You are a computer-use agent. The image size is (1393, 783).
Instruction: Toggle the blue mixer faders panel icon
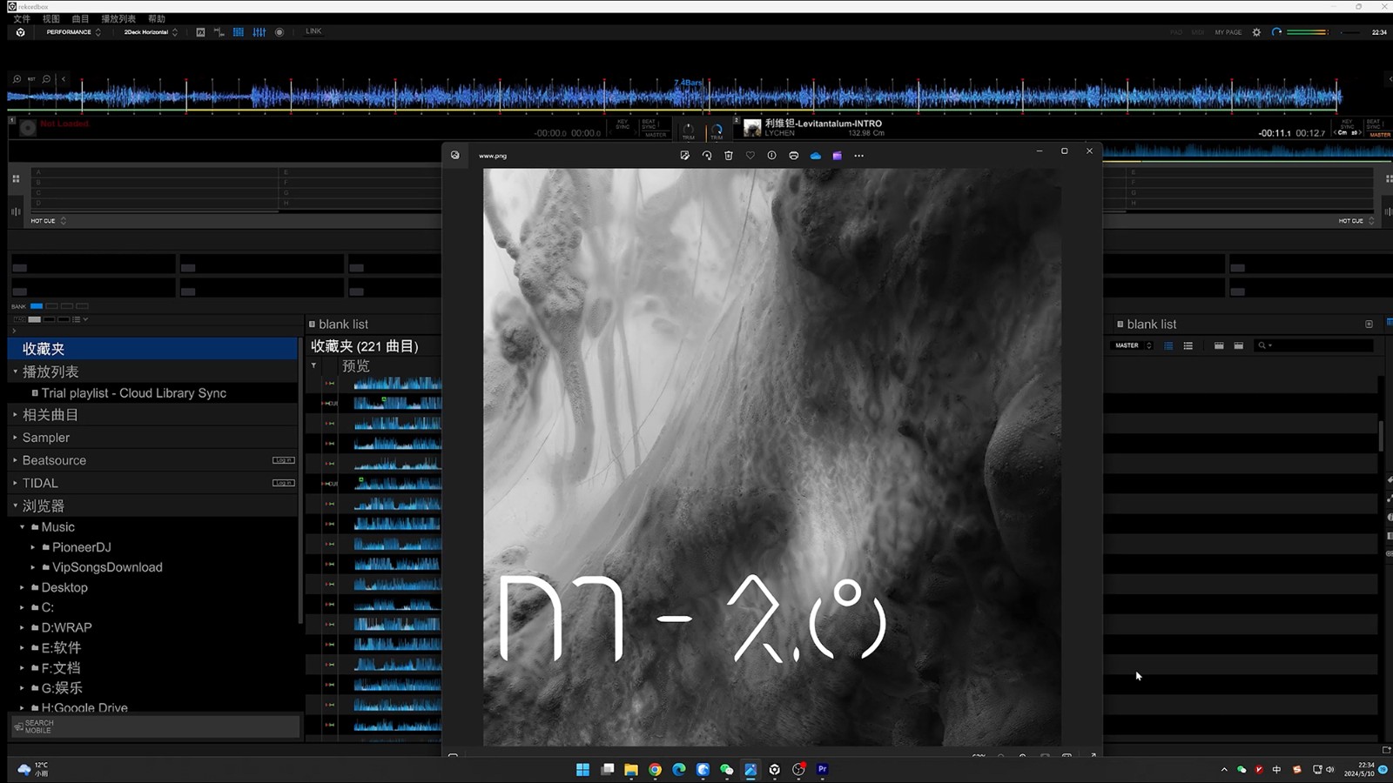[259, 32]
